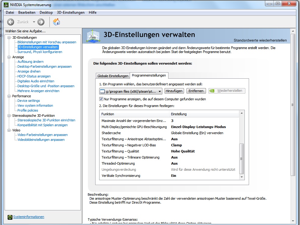Uncheck 'Nur Programme anzeigen' checkbox
Screen dimensions: 300x225
[101, 99]
